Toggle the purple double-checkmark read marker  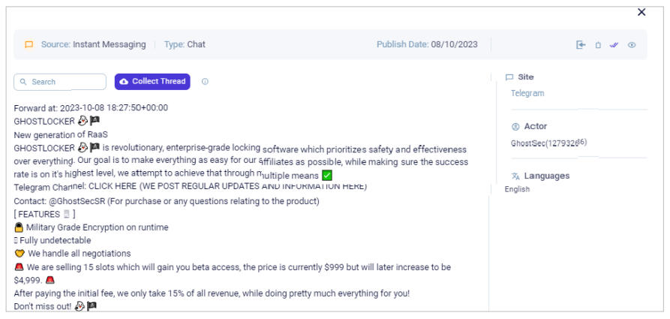(614, 44)
